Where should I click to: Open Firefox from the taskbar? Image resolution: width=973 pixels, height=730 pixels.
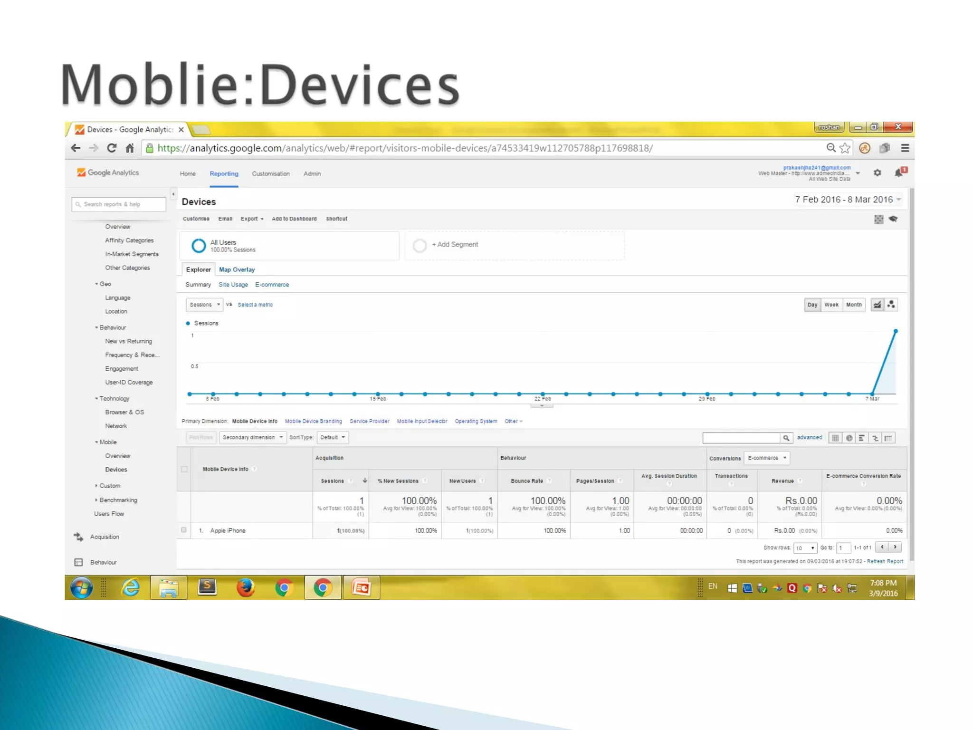point(246,588)
